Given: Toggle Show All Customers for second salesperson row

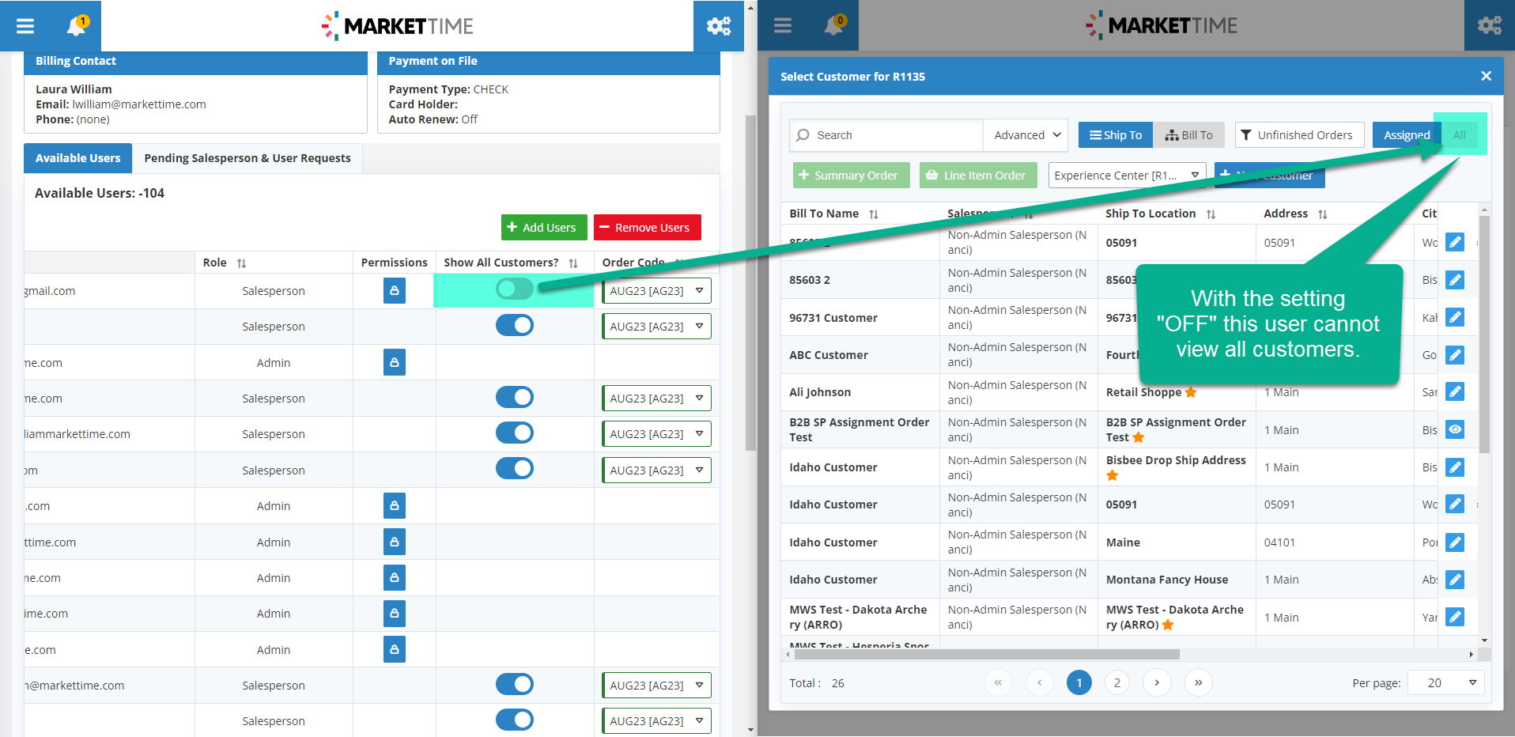Looking at the screenshot, I should [x=515, y=325].
